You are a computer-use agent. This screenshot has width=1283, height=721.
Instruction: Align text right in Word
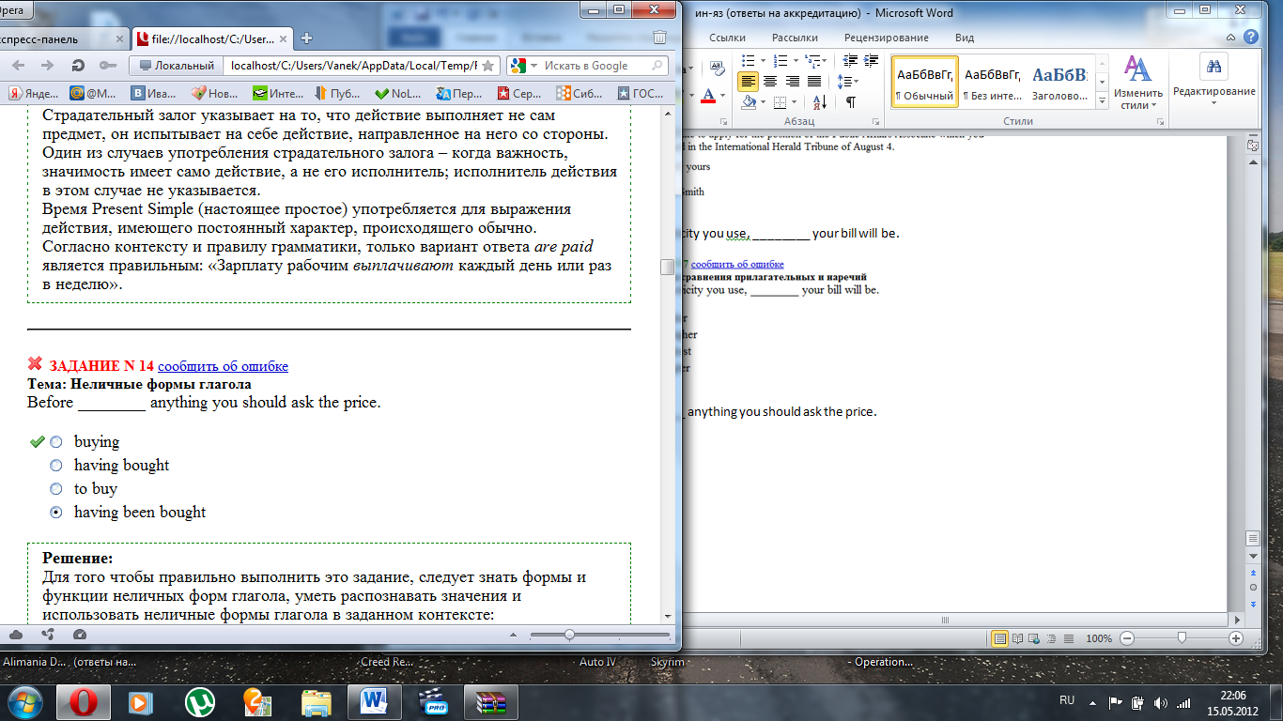point(792,81)
